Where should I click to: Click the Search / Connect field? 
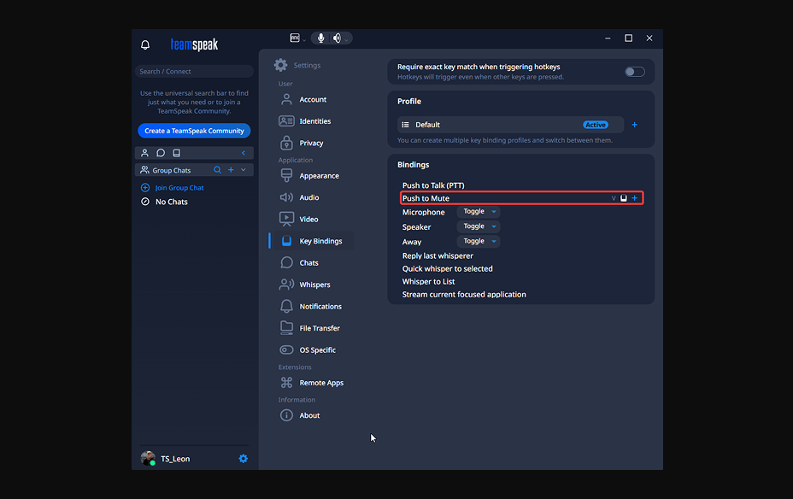pyautogui.click(x=194, y=71)
